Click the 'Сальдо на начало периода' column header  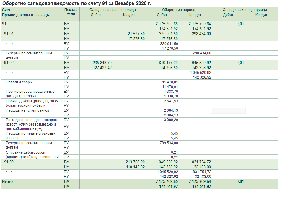pyautogui.click(x=113, y=10)
